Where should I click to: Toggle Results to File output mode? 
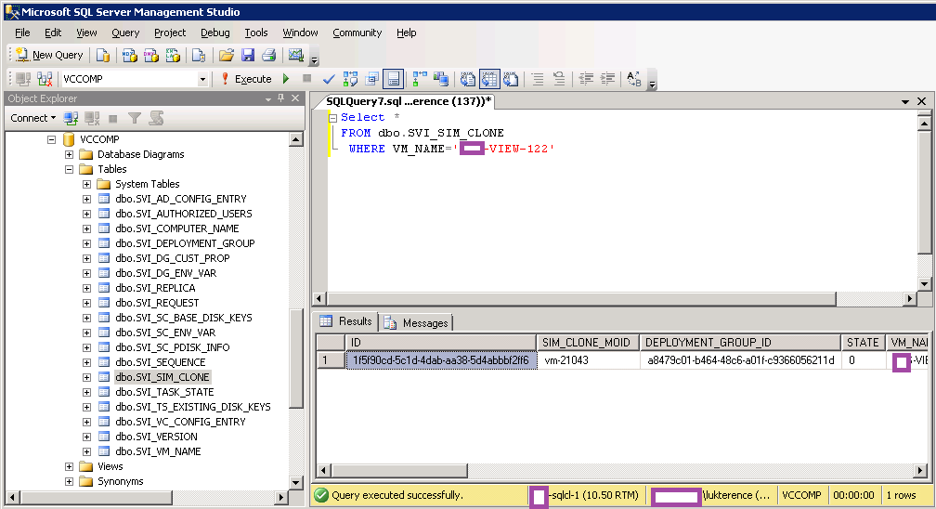click(x=510, y=79)
